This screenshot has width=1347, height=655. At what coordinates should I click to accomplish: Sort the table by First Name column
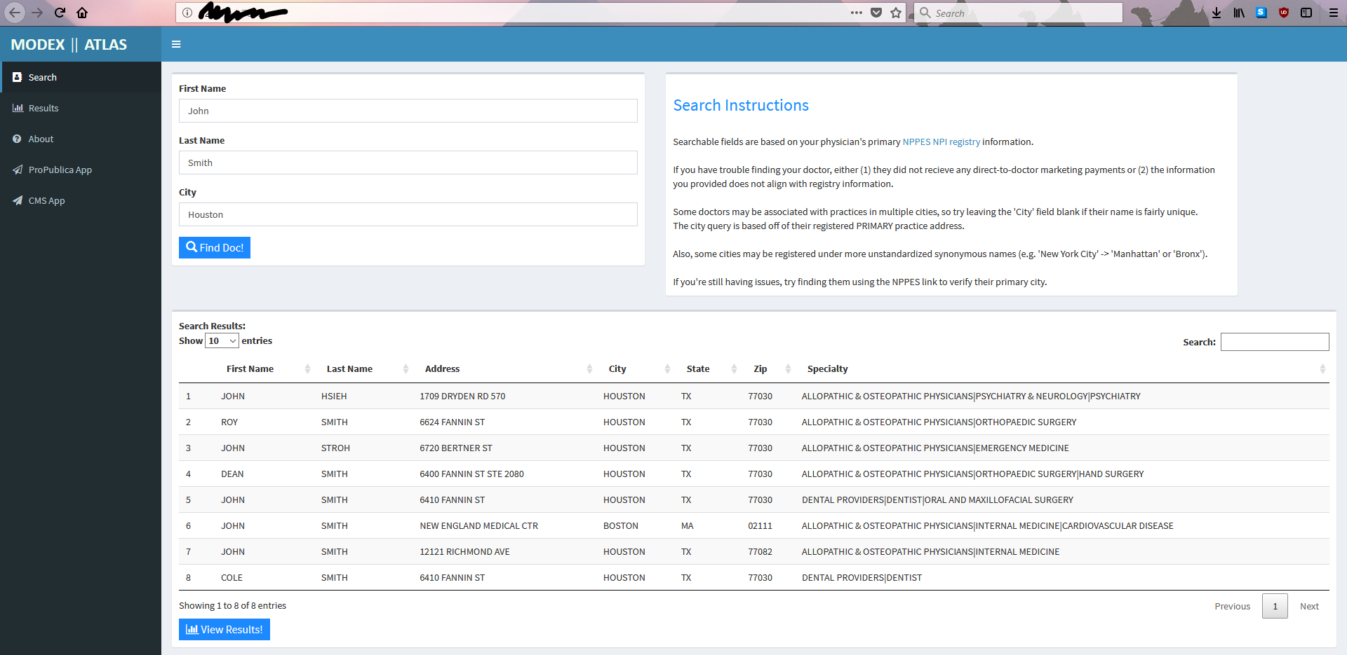[250, 369]
